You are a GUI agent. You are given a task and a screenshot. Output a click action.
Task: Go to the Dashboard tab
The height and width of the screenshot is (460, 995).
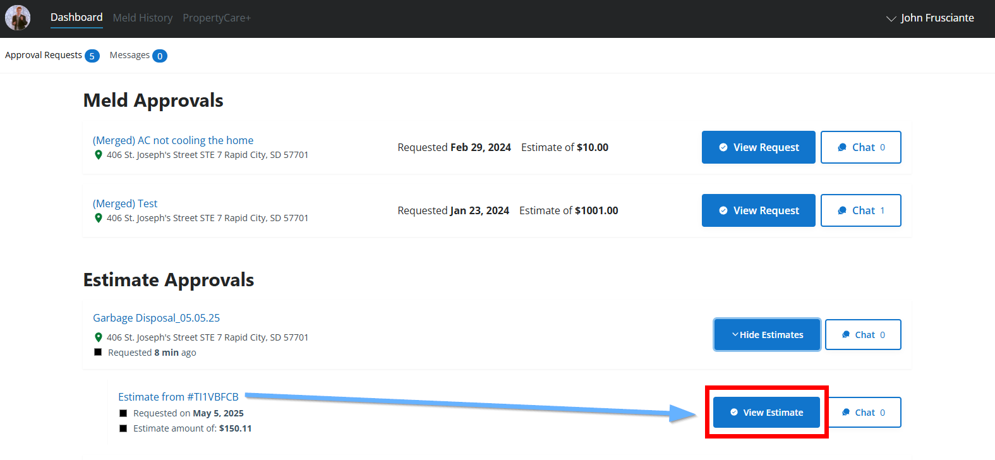(x=76, y=17)
